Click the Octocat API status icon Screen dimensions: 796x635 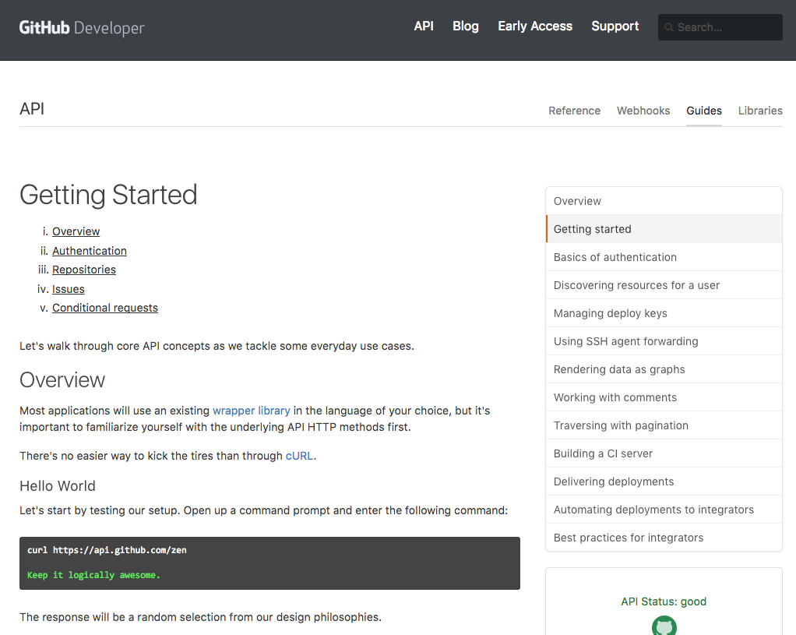(x=664, y=626)
